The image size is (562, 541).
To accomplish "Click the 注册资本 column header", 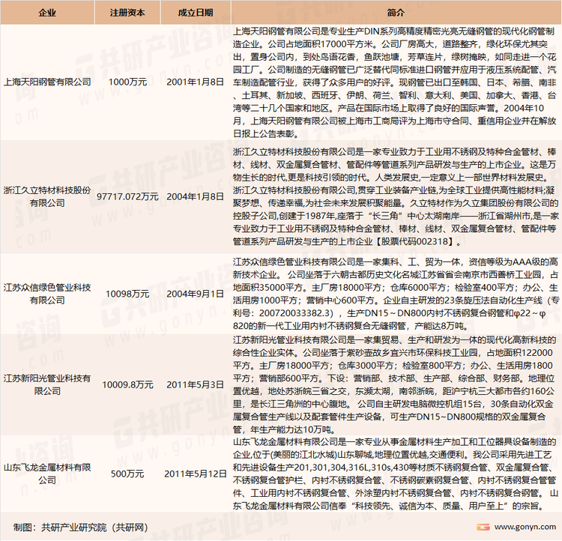I will click(x=127, y=13).
